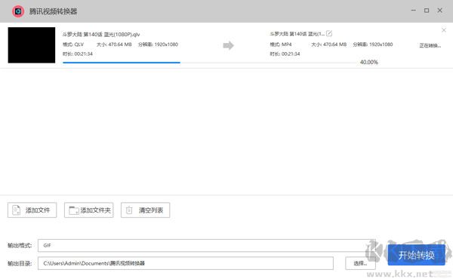The image size is (453, 279).
Task: Click the 添加文件夹 add folder button
Action: (88, 210)
